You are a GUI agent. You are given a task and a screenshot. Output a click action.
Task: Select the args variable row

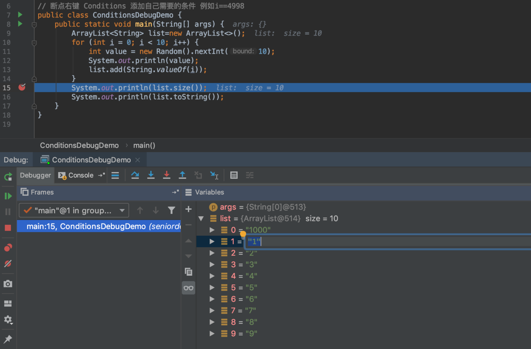coord(364,207)
